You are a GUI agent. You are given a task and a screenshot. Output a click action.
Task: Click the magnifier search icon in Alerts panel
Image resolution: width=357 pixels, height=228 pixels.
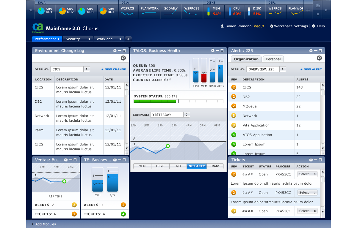[320, 58]
